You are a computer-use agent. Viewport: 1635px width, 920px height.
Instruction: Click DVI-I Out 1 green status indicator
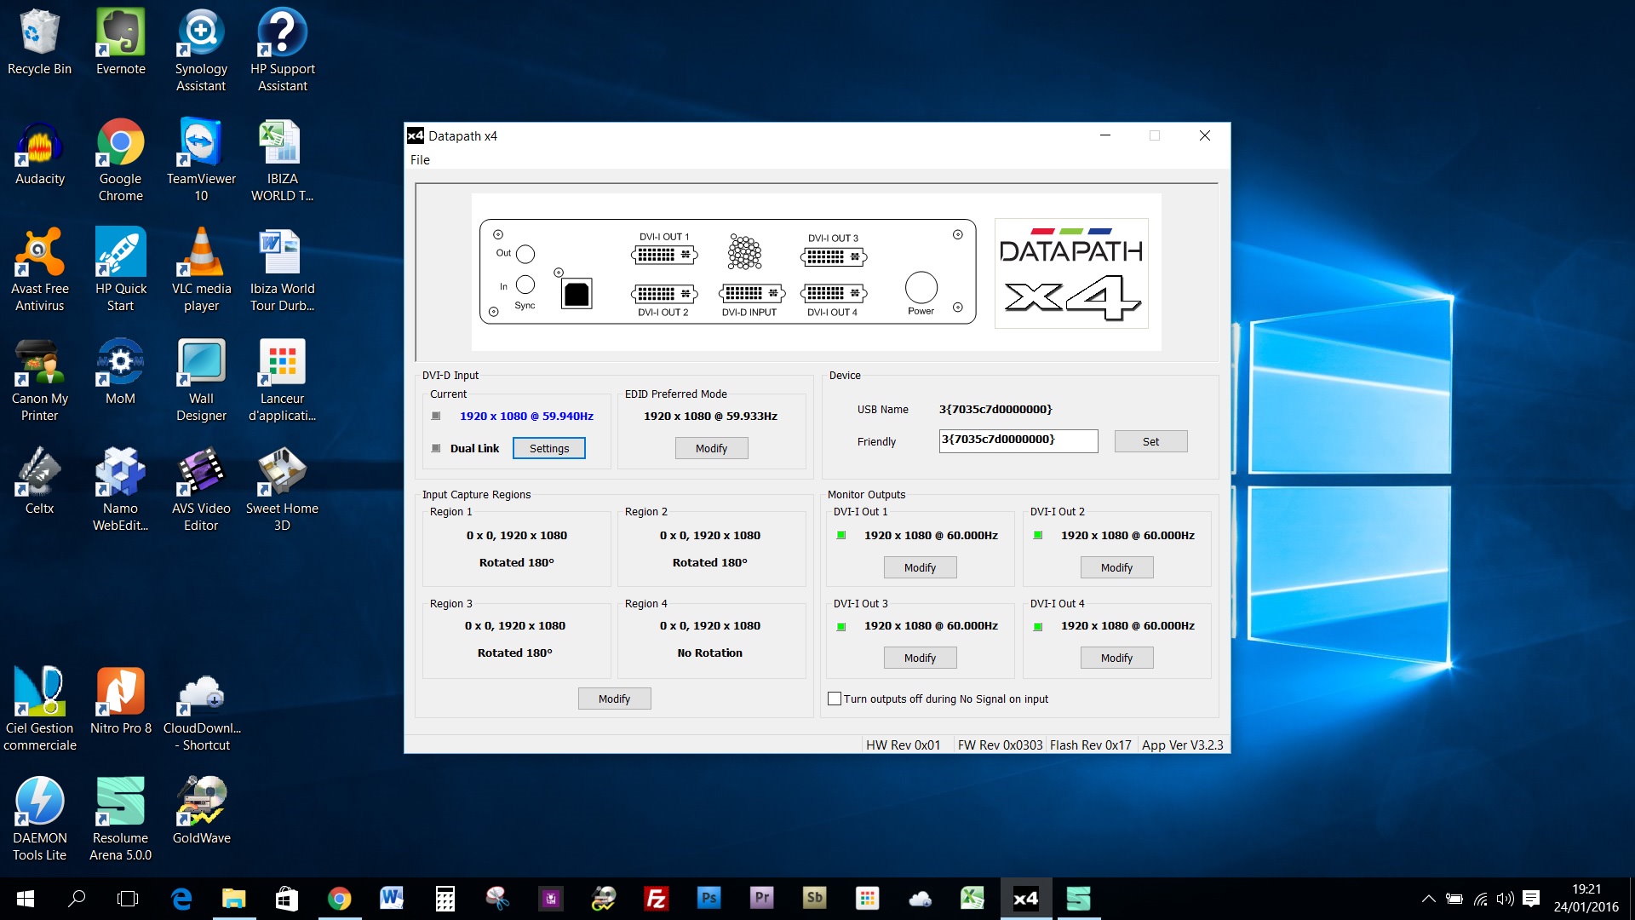pyautogui.click(x=841, y=535)
